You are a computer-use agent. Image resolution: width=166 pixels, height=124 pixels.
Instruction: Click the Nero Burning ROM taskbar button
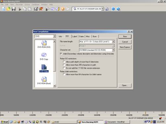[91, 122]
